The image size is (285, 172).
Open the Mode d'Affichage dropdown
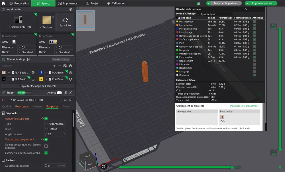click(x=215, y=14)
